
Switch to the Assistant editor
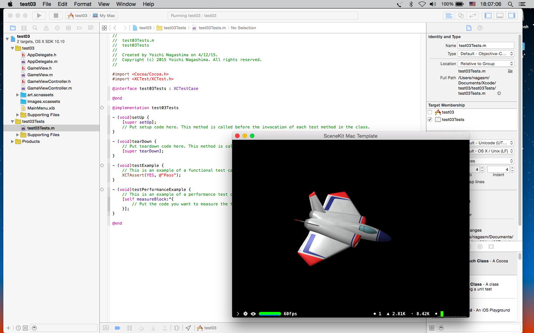pos(461,16)
